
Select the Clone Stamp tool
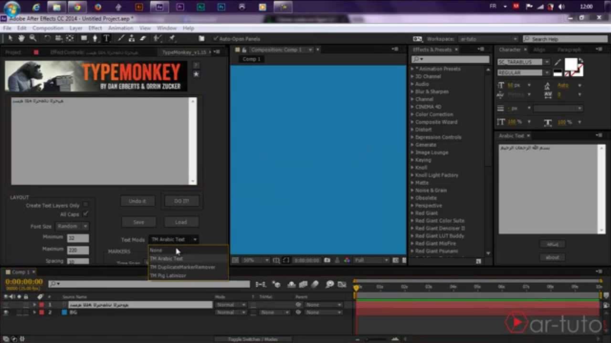[132, 39]
